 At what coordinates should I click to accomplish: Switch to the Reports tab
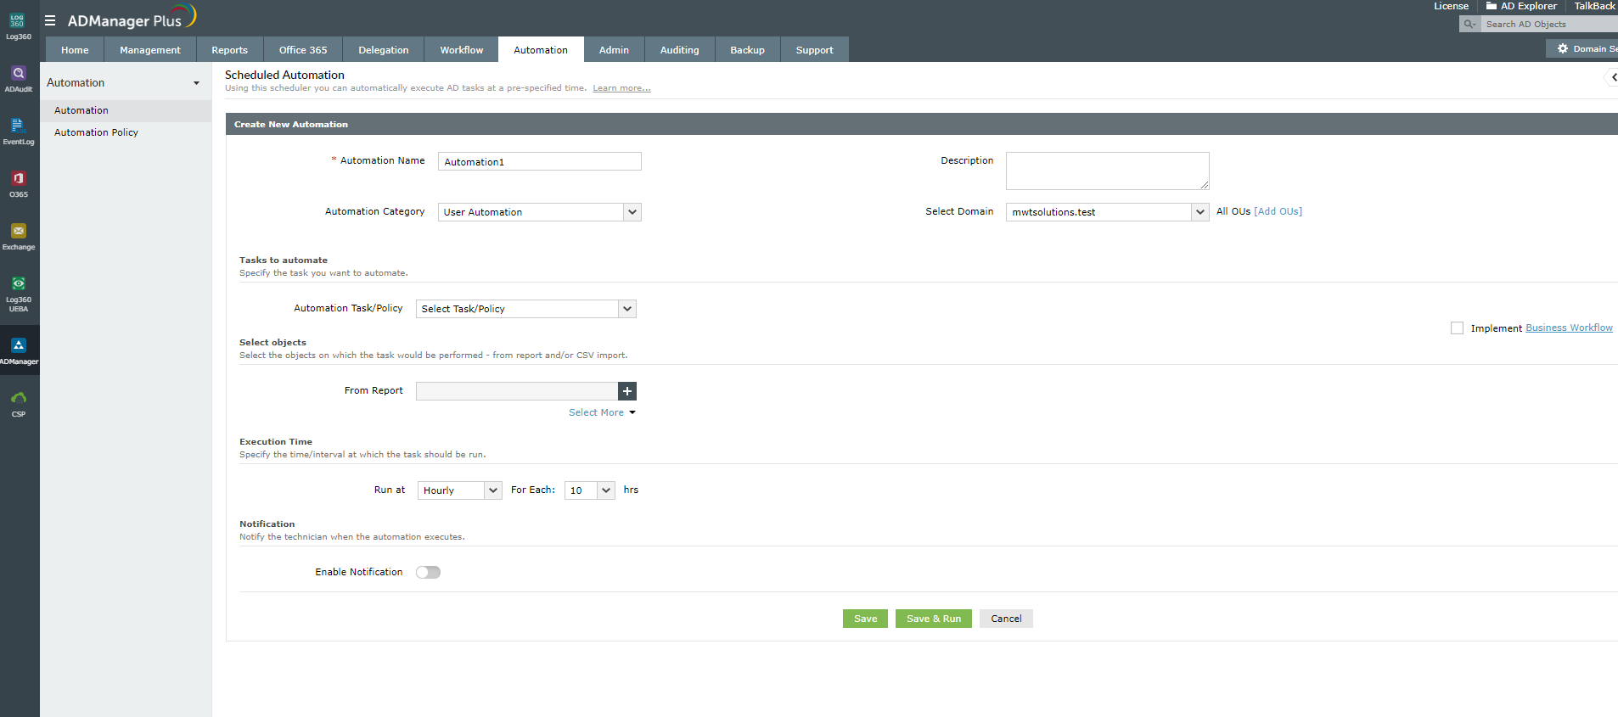[x=229, y=50]
